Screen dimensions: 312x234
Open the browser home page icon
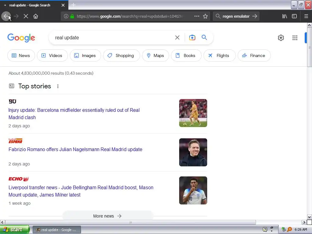click(x=36, y=16)
